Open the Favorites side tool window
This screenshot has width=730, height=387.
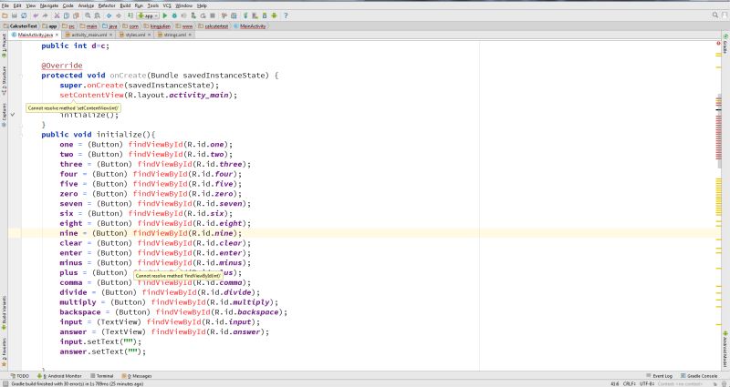[x=5, y=352]
